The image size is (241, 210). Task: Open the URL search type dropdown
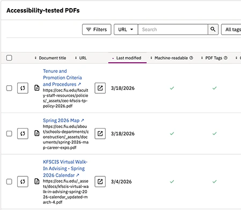click(126, 29)
